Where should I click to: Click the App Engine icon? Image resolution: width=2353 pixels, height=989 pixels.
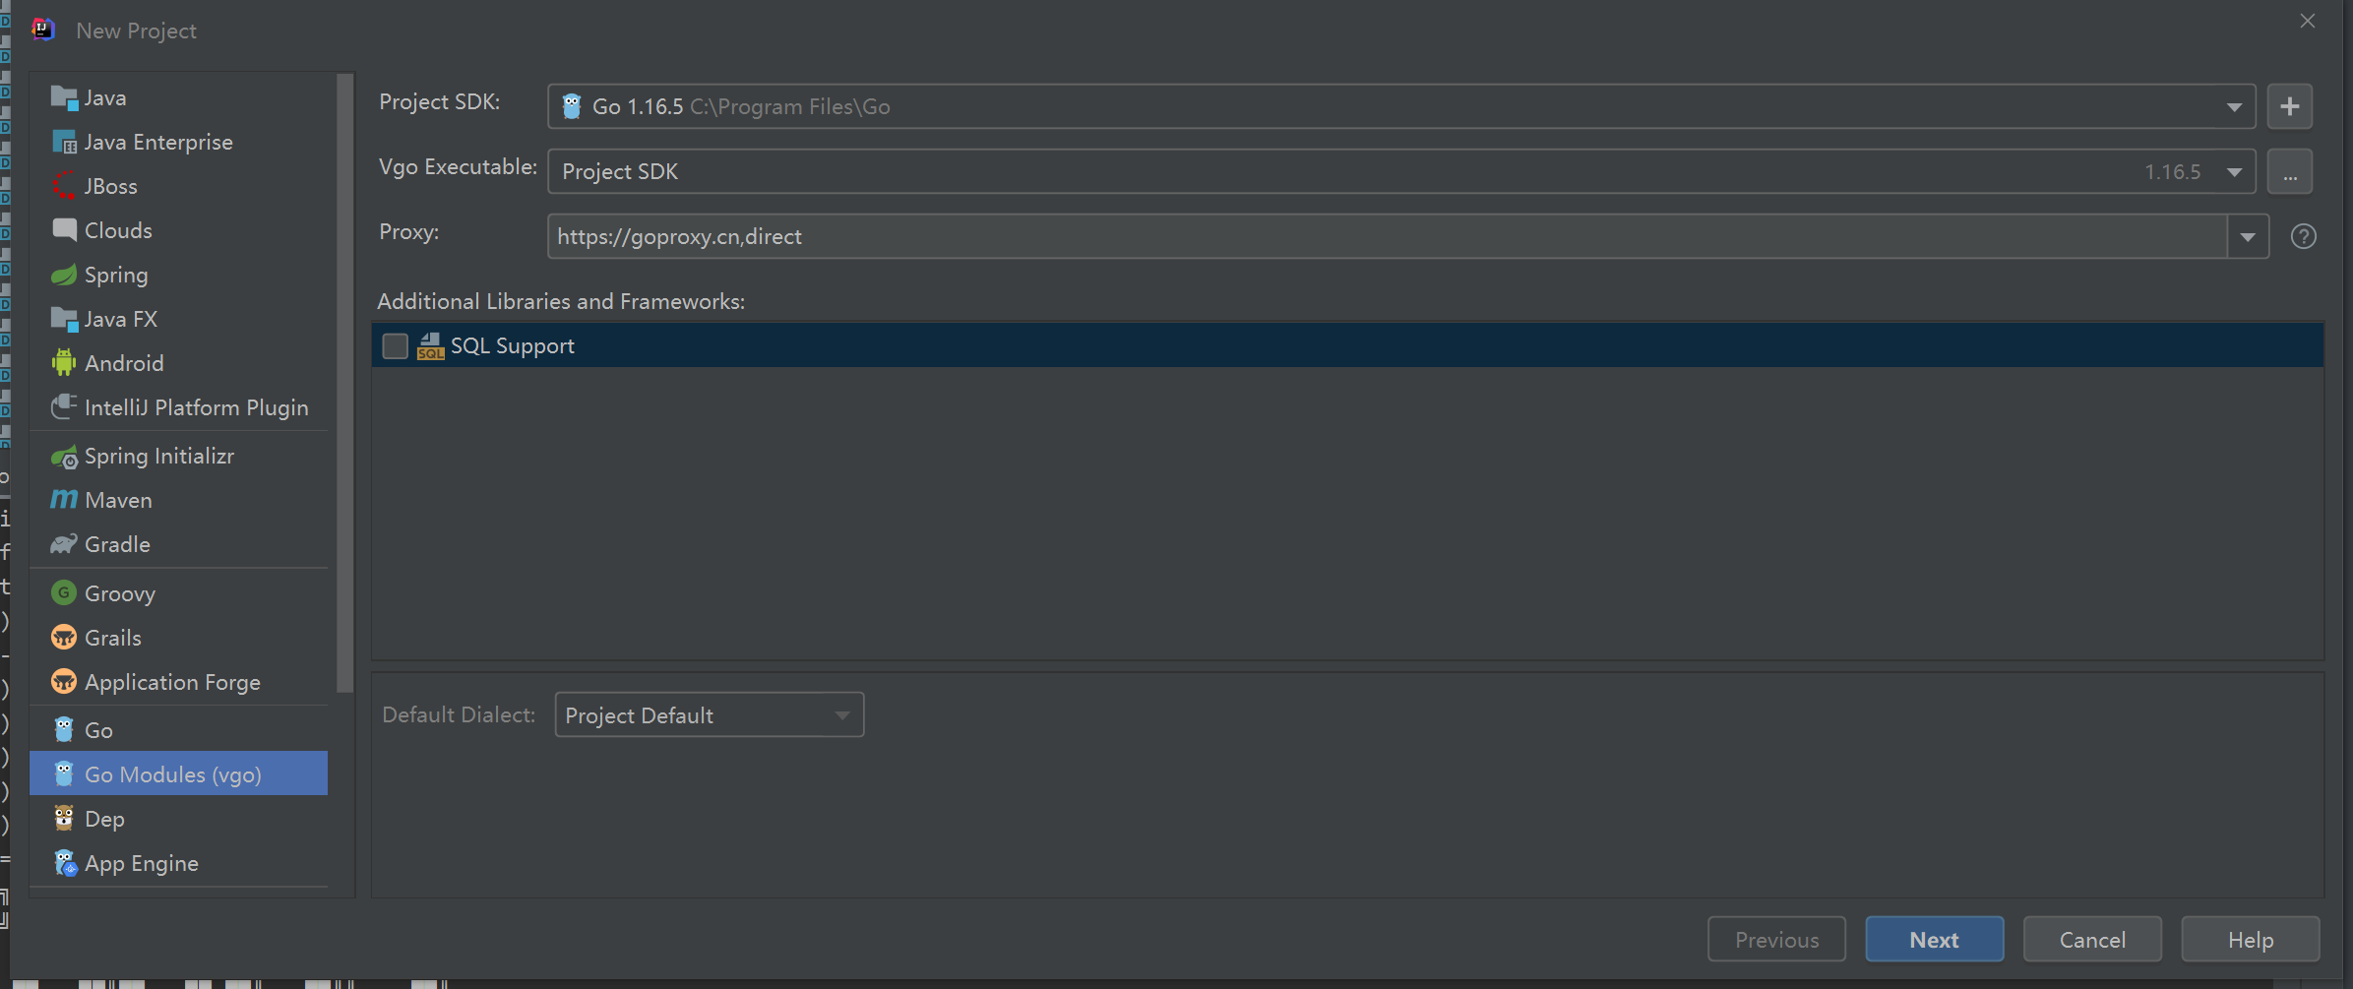tap(65, 863)
